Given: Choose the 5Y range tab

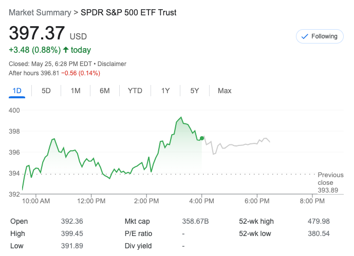Looking at the screenshot, I should (x=195, y=91).
